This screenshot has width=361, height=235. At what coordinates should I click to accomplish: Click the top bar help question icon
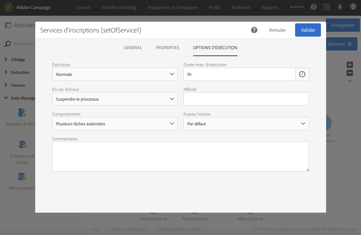tap(313, 7)
